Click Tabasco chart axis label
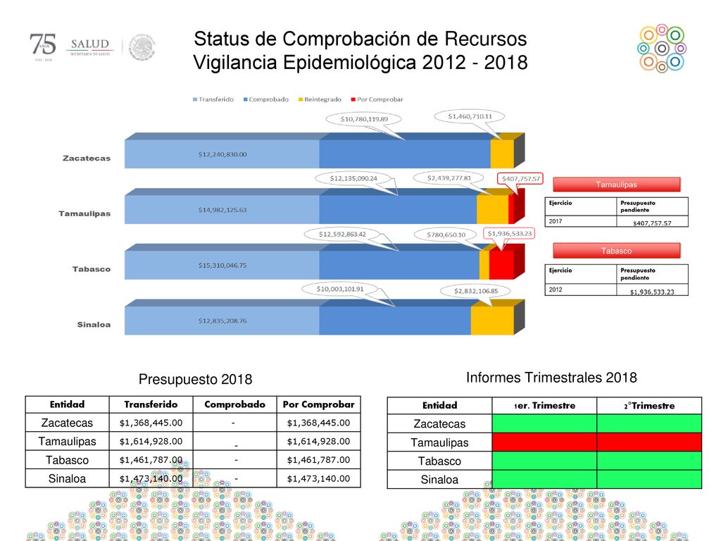 [91, 269]
